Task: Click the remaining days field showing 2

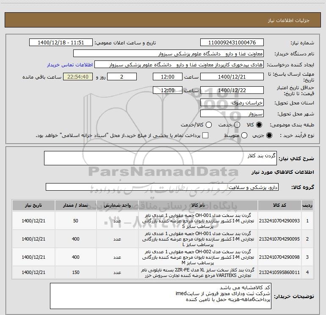Action: point(122,77)
